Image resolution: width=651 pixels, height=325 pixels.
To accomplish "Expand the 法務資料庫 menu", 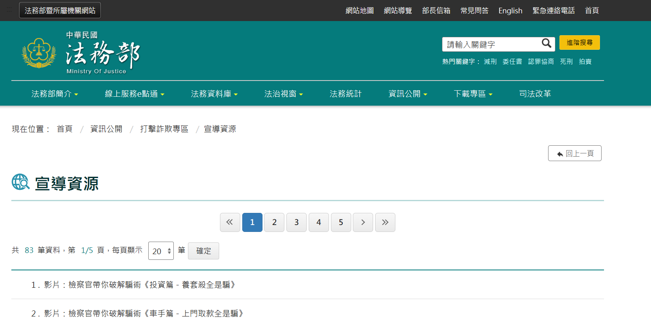I will coord(214,94).
